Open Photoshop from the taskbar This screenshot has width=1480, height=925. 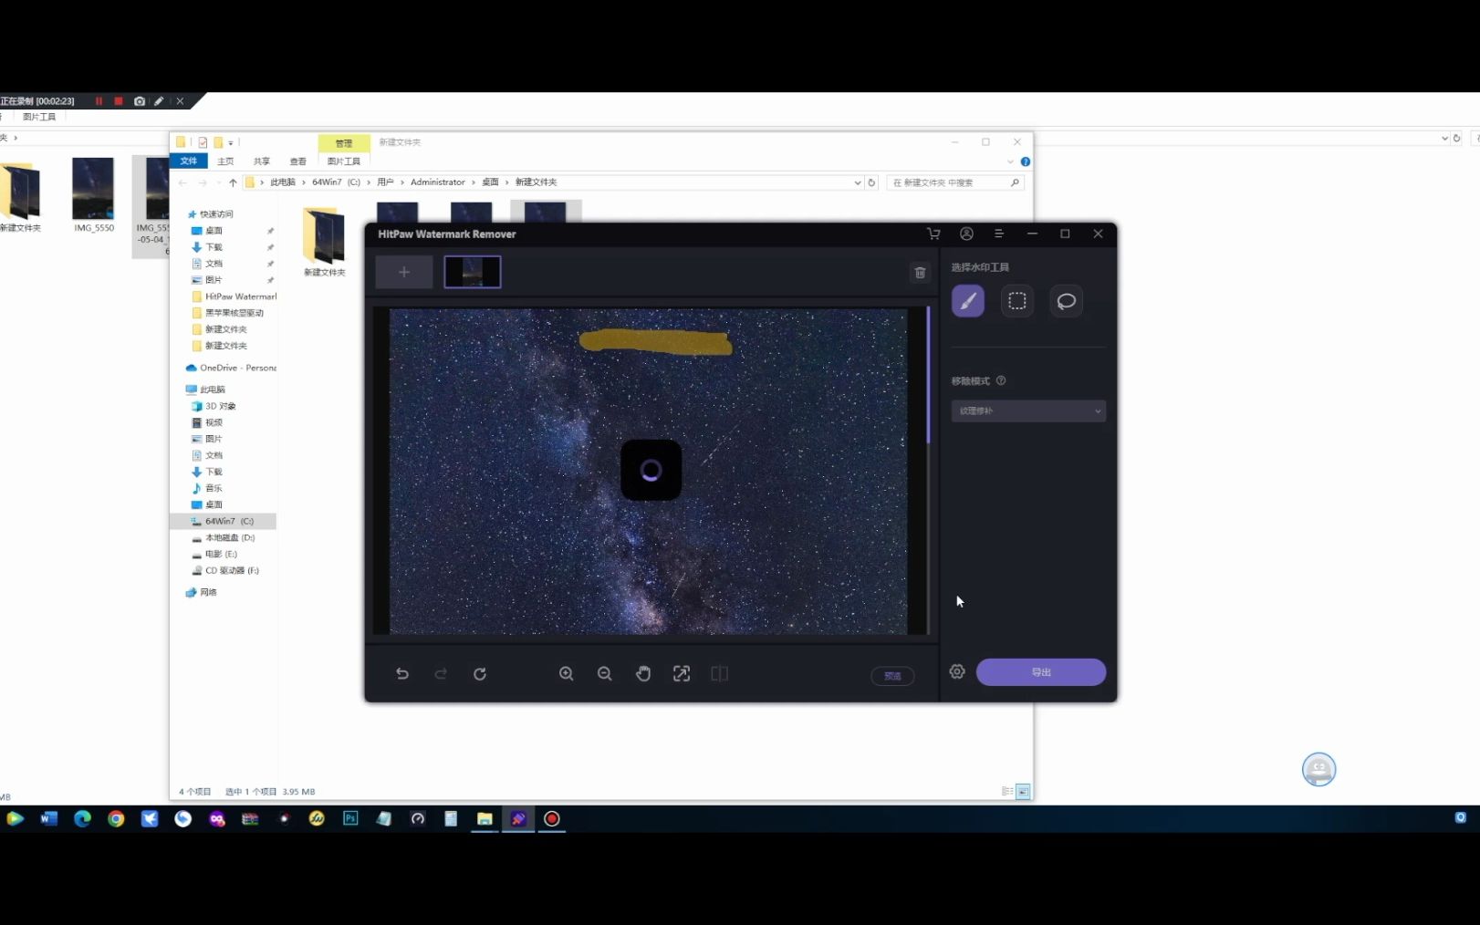pyautogui.click(x=350, y=818)
